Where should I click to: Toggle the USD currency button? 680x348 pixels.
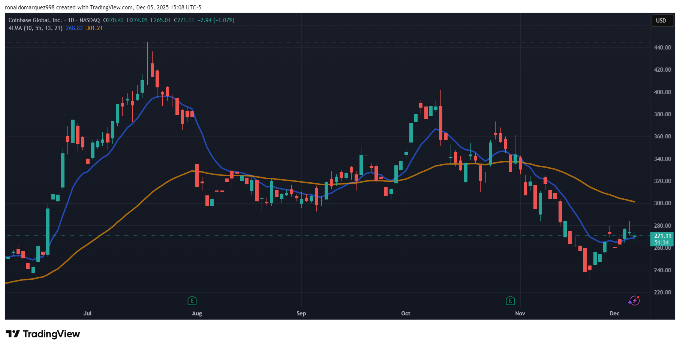(662, 21)
